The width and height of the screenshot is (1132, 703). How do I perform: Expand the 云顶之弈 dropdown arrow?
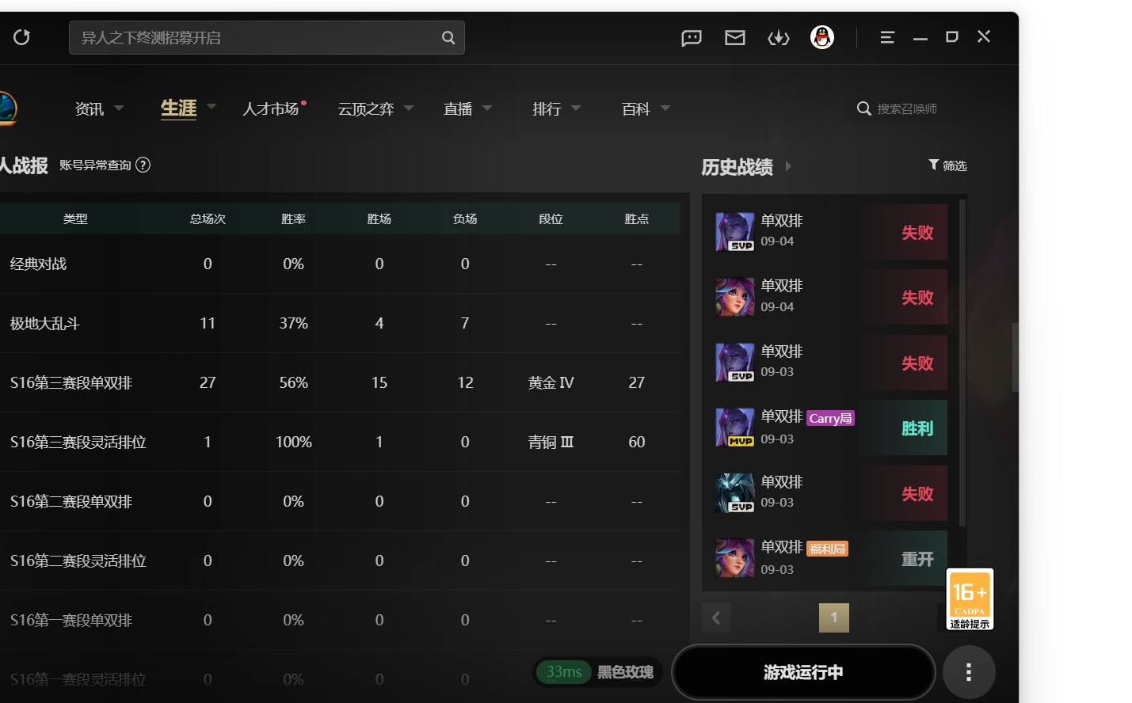[409, 108]
